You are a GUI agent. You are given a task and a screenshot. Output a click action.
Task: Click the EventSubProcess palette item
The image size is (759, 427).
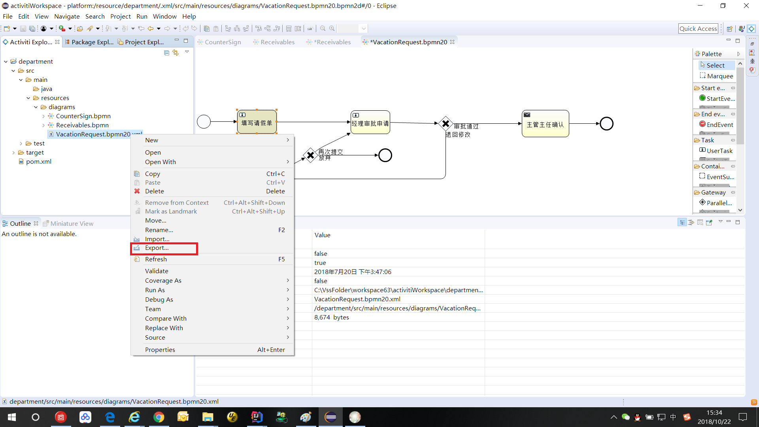point(717,177)
